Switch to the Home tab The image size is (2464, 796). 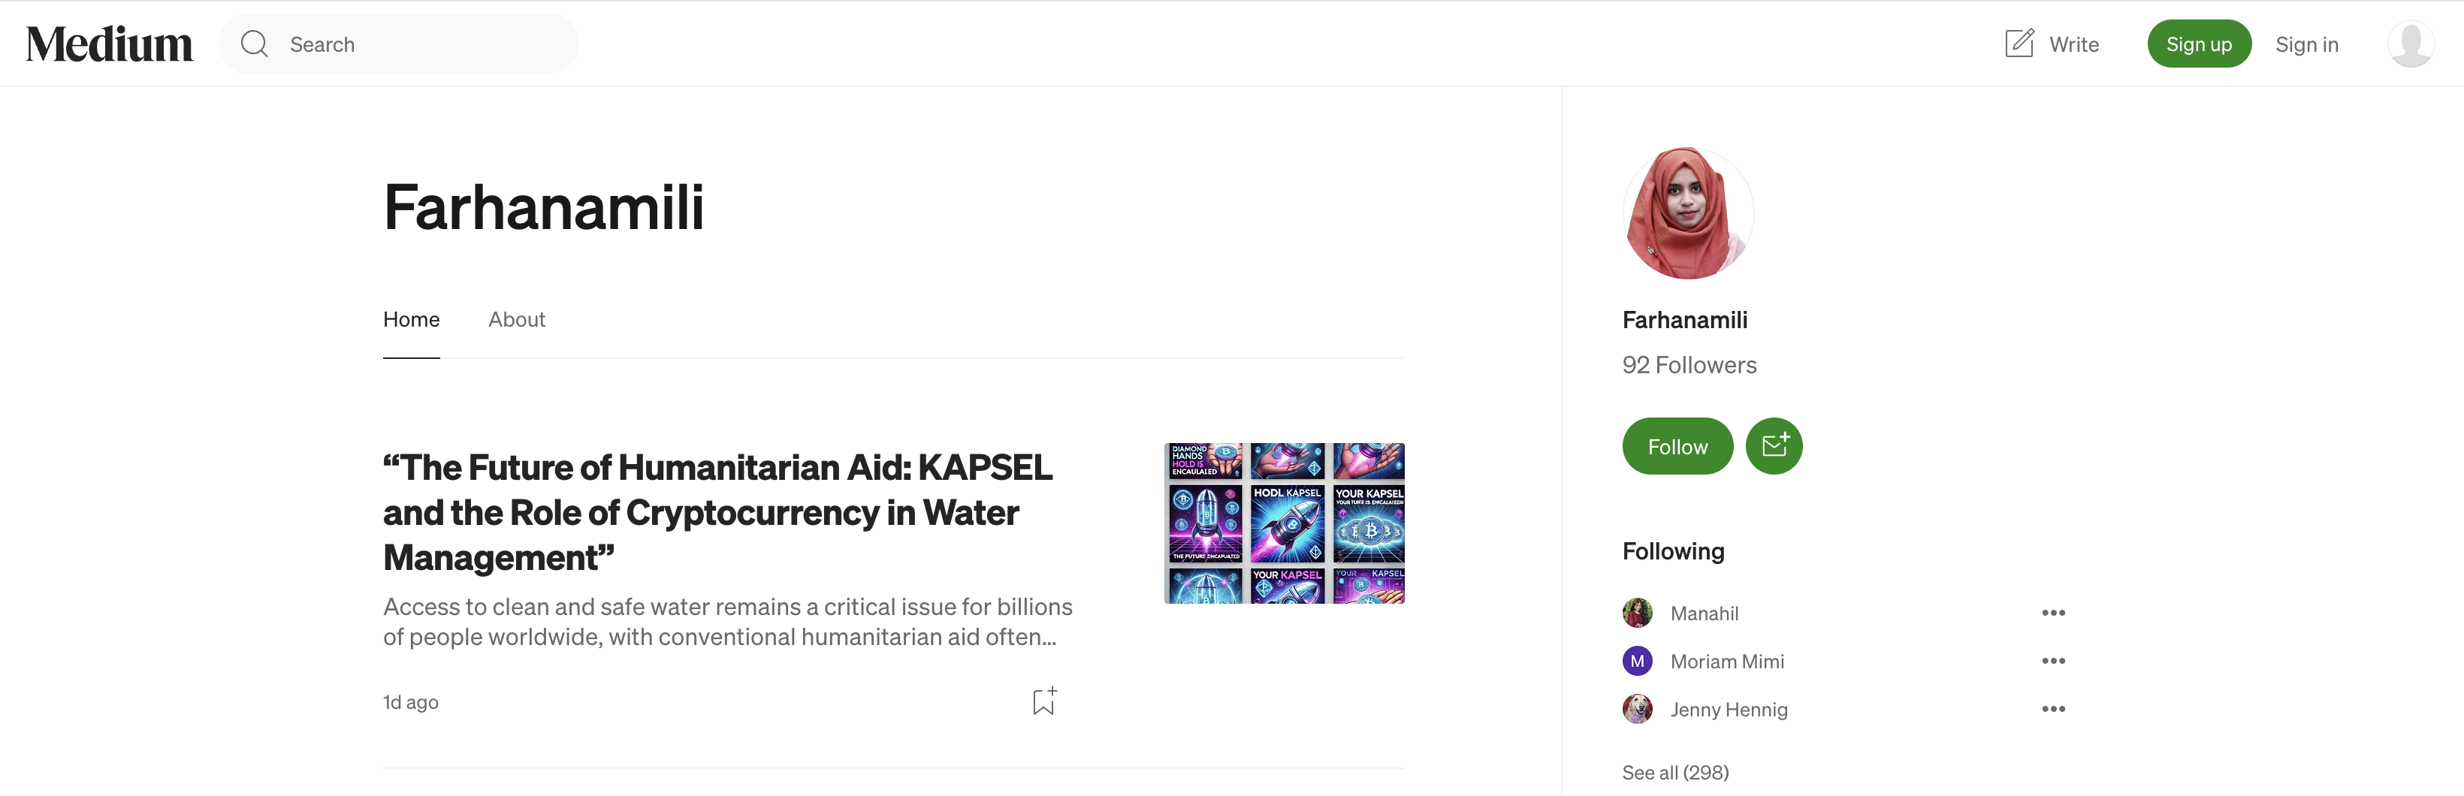pos(412,320)
